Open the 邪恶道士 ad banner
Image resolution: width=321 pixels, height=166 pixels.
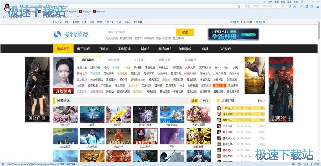[281, 89]
